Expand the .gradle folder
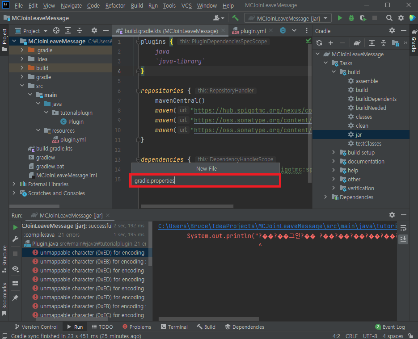The width and height of the screenshot is (418, 339). tap(22, 50)
